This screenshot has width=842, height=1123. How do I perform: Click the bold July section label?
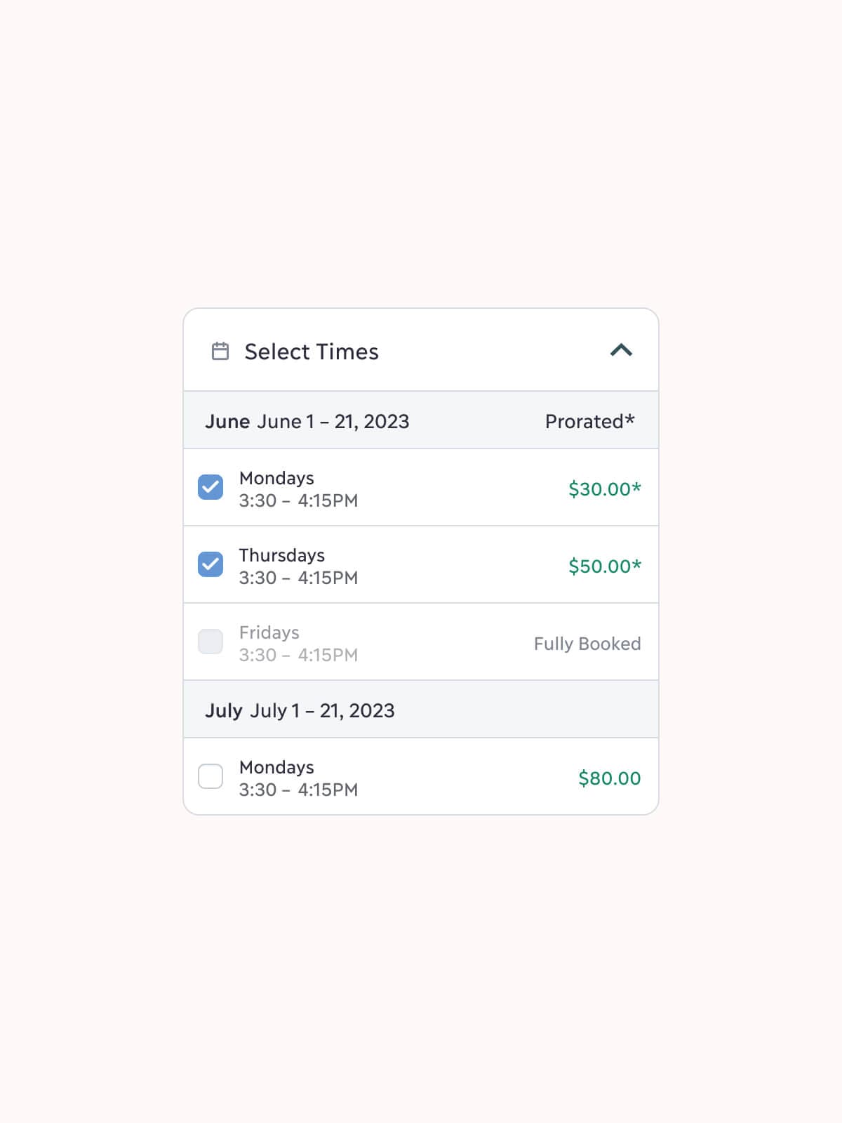coord(224,710)
